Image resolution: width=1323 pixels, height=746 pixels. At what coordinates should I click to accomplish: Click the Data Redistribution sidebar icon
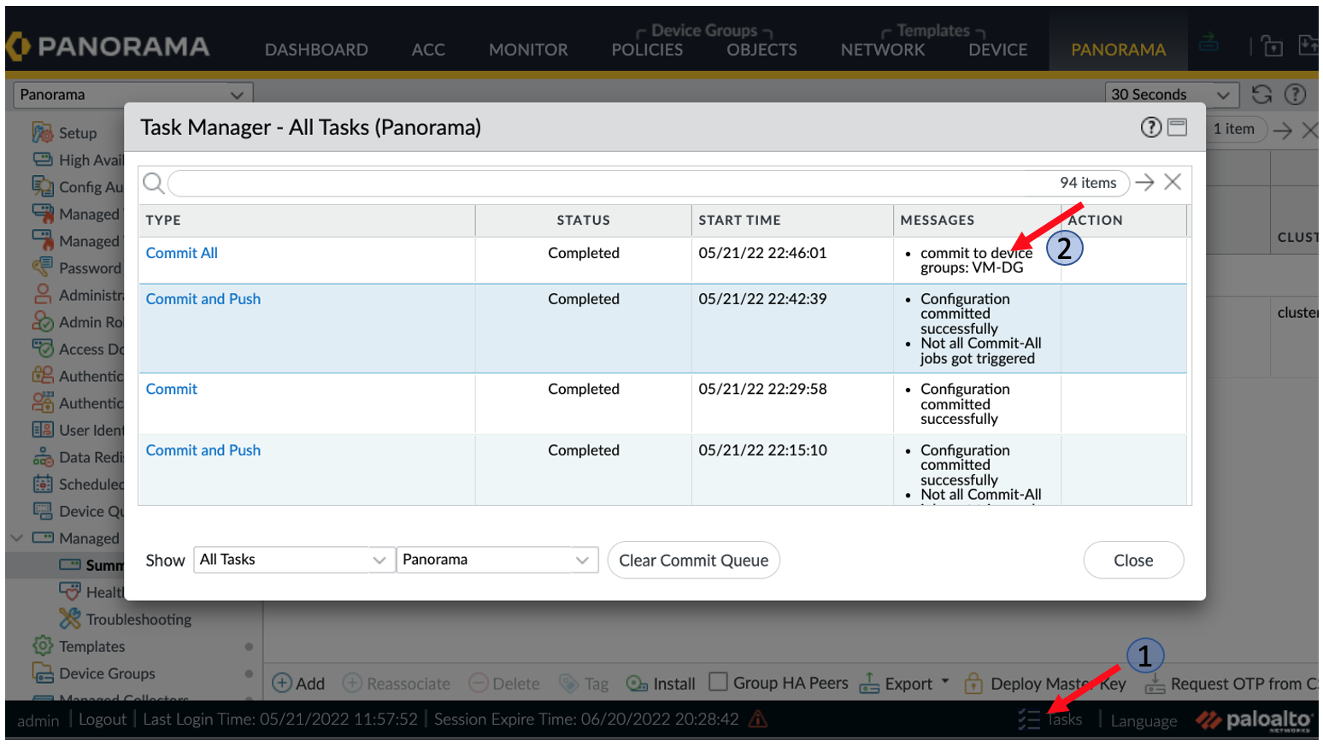coord(43,457)
